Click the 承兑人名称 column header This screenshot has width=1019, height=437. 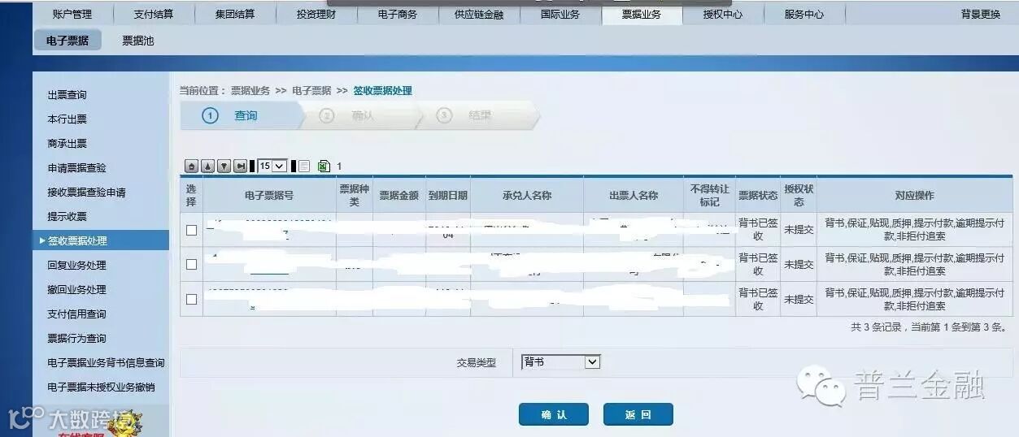[x=527, y=196]
